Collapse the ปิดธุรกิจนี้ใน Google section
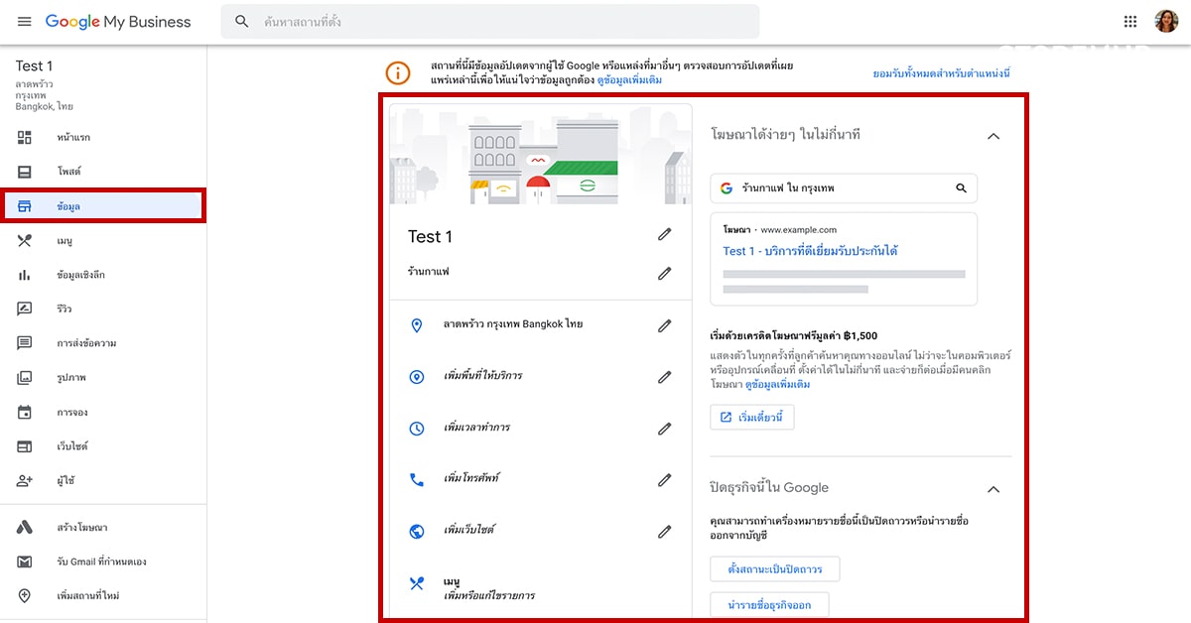The height and width of the screenshot is (623, 1191). click(993, 489)
